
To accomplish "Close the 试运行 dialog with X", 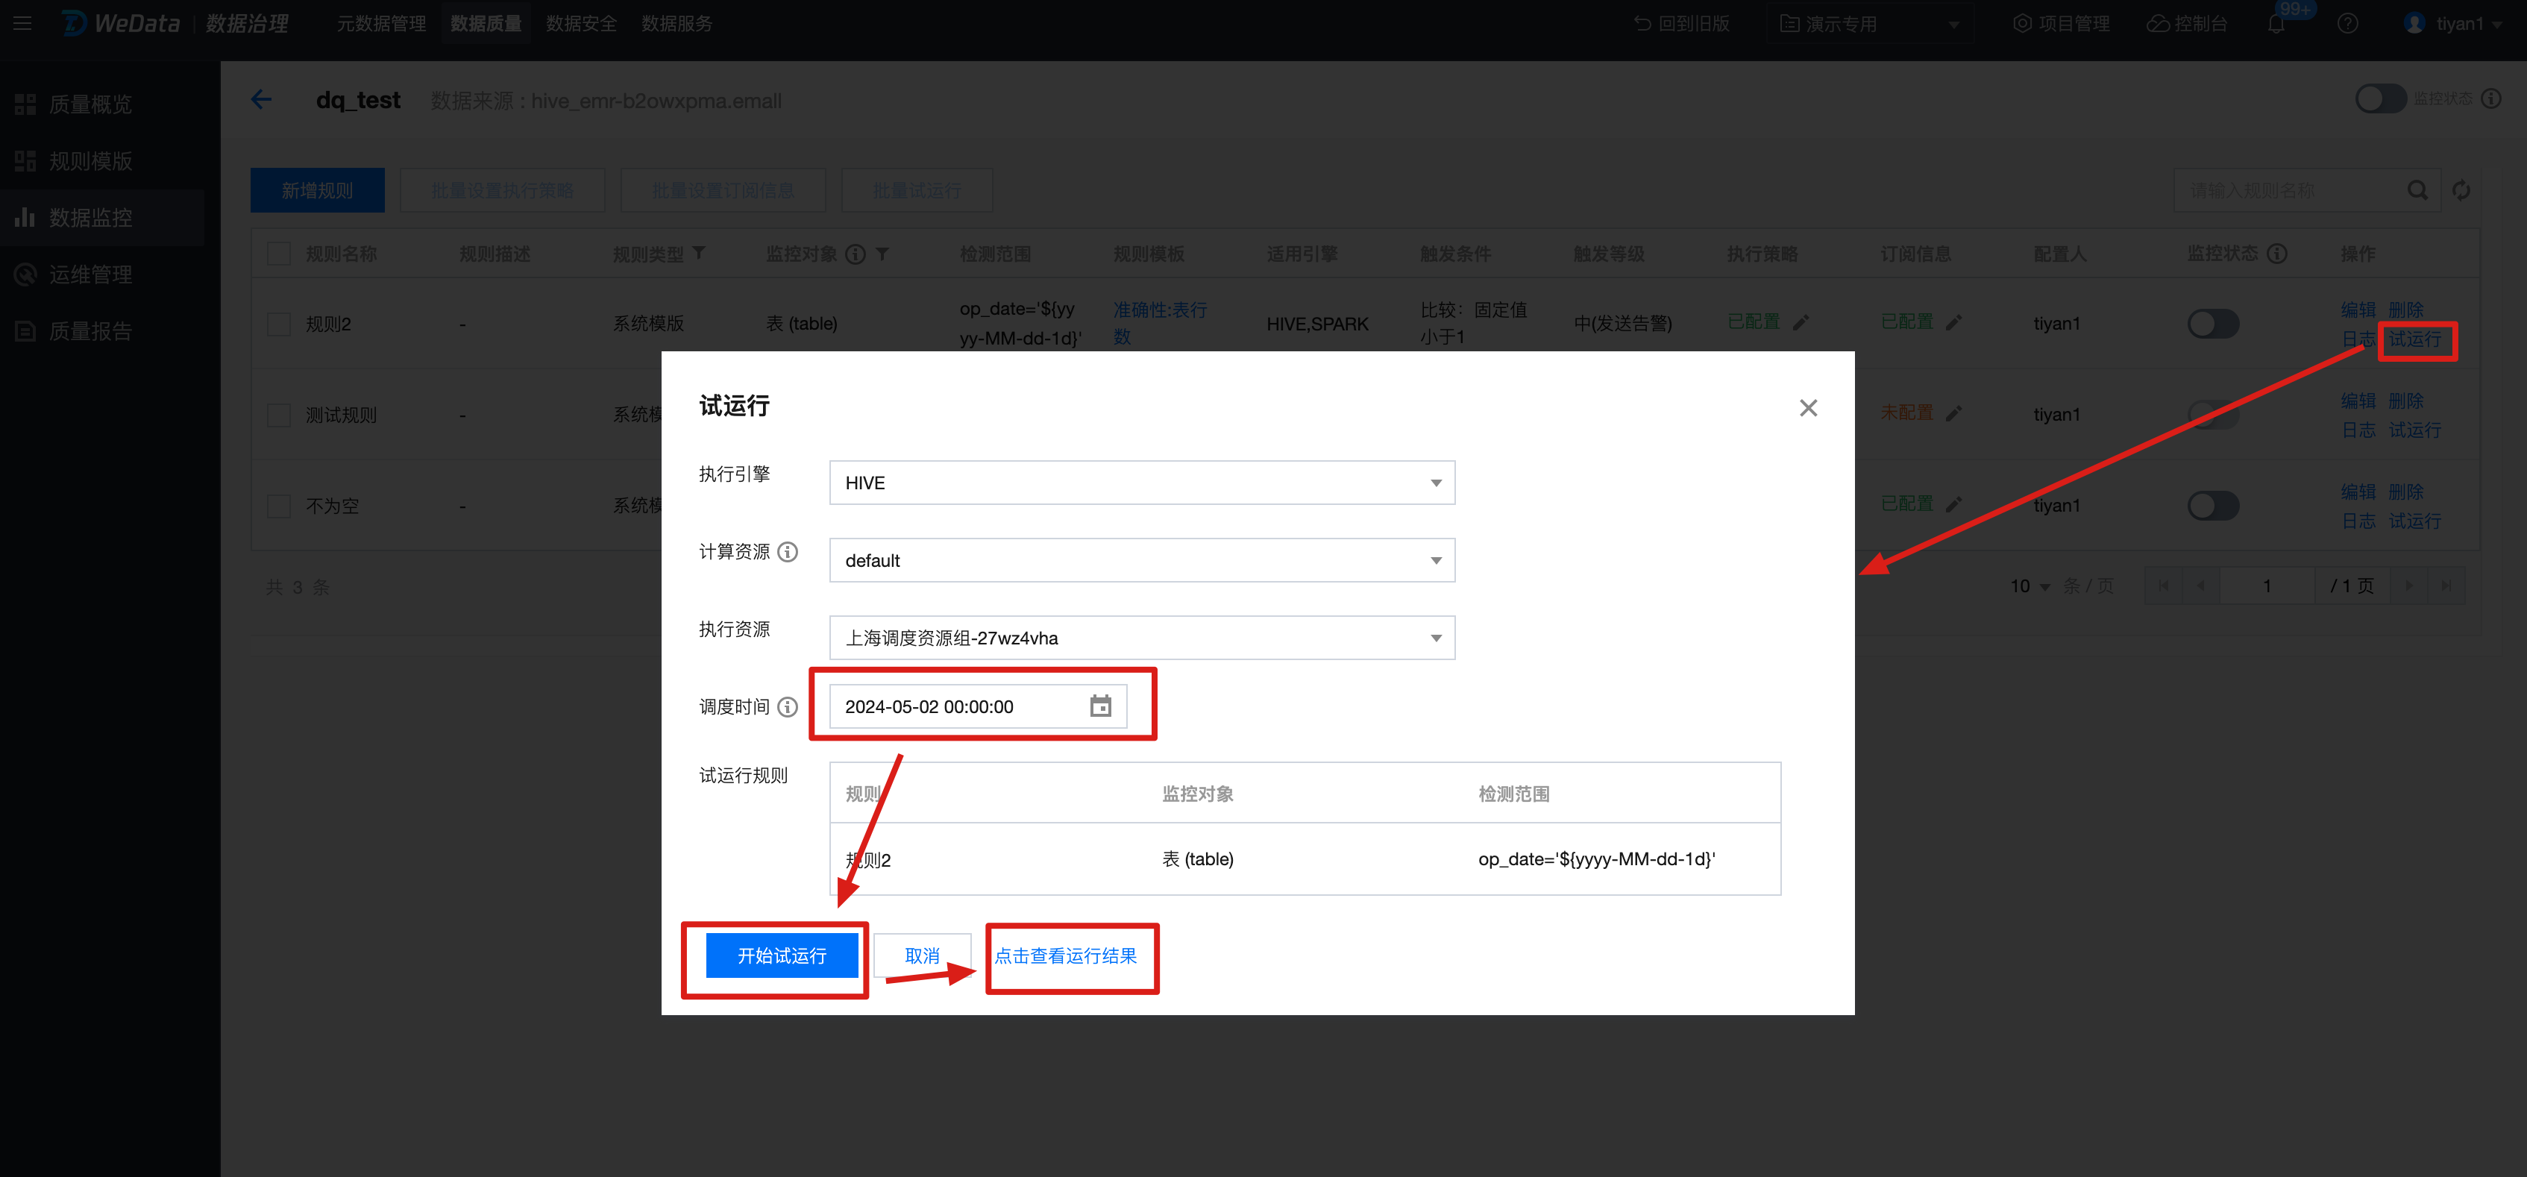I will pyautogui.click(x=1808, y=408).
